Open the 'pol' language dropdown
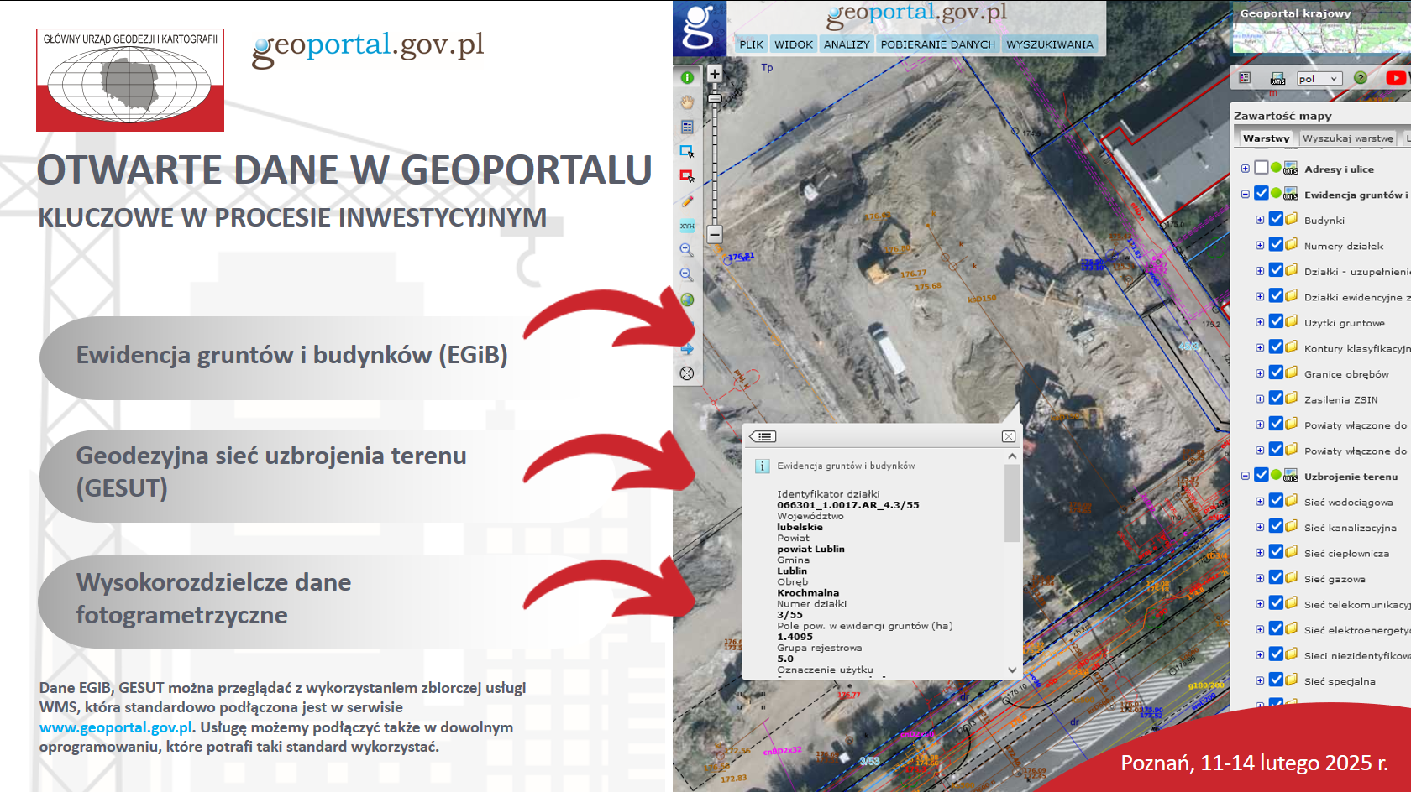 [1319, 79]
